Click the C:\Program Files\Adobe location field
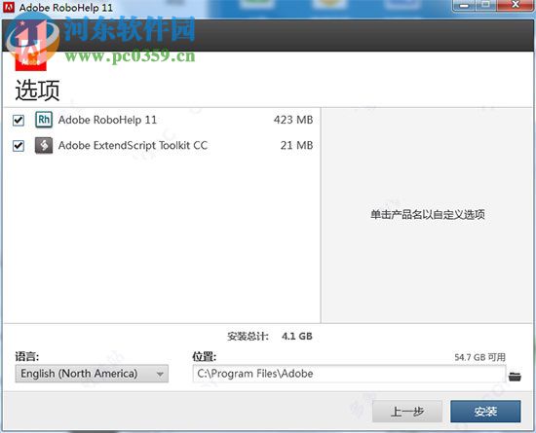This screenshot has width=536, height=433. pyautogui.click(x=349, y=374)
